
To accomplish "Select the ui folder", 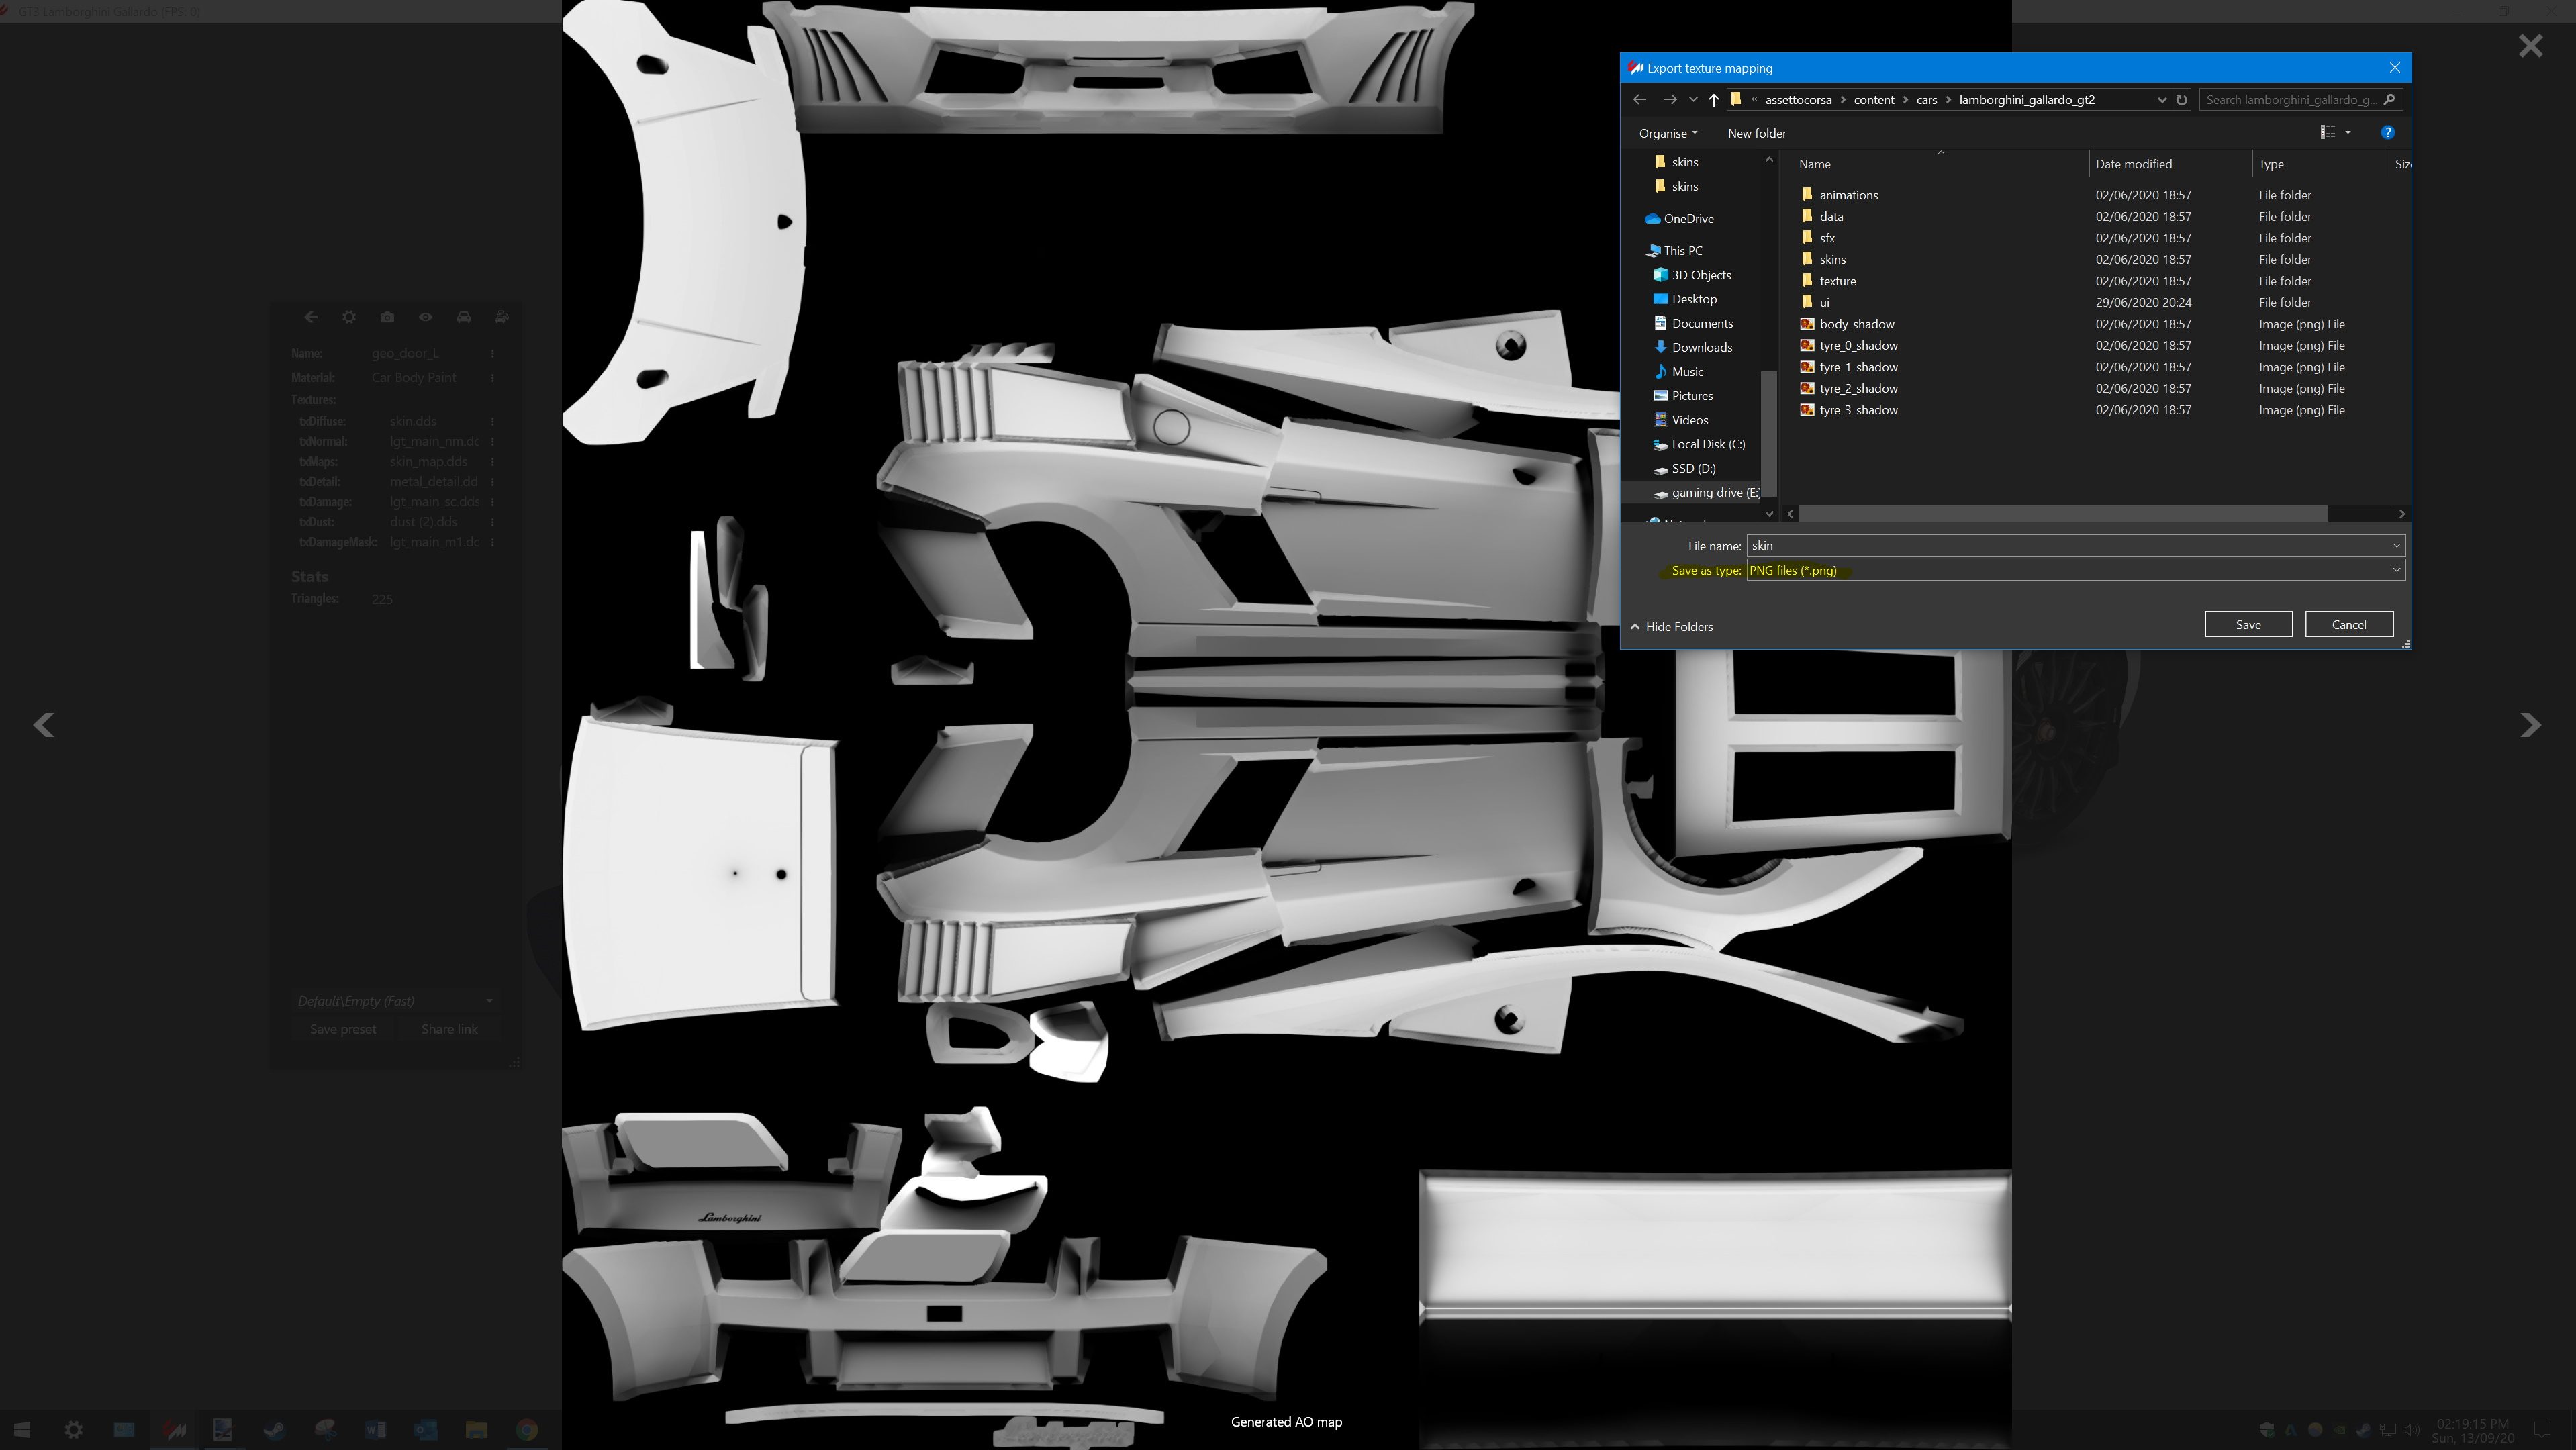I will pyautogui.click(x=1824, y=302).
